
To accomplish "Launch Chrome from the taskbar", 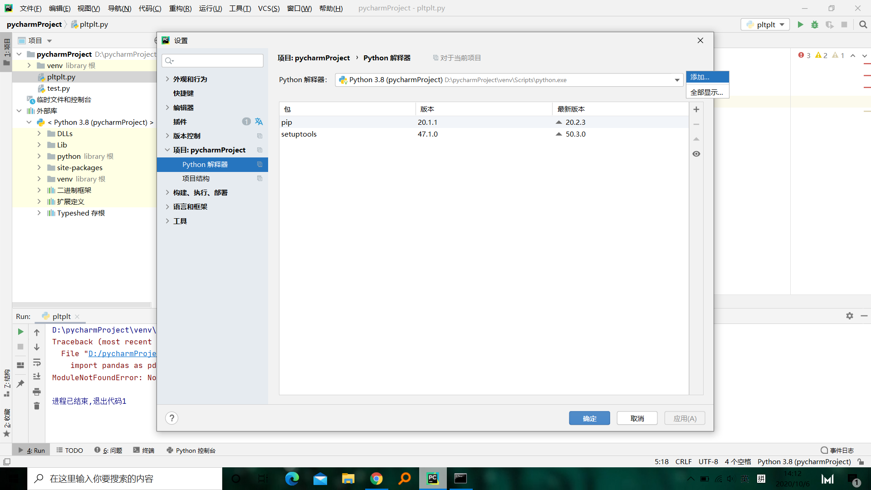I will [376, 479].
